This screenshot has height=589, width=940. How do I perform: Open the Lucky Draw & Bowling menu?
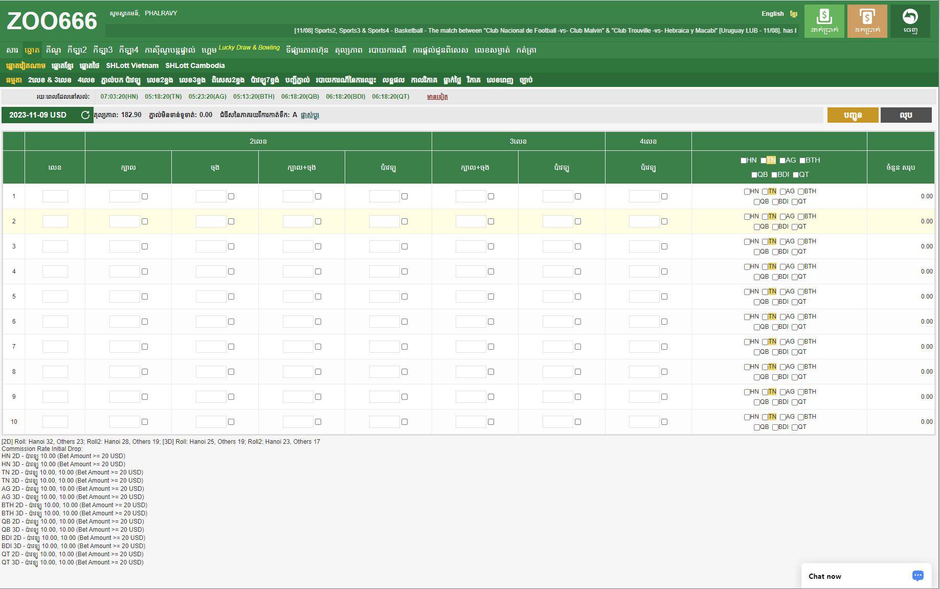tap(249, 48)
